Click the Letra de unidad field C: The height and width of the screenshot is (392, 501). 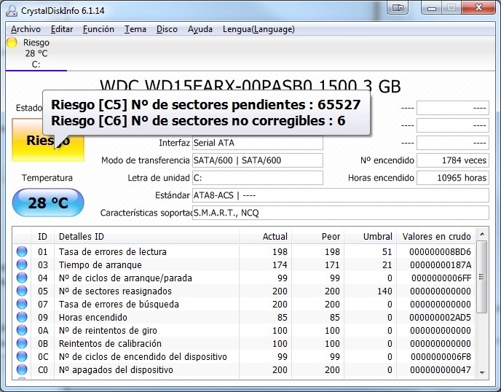[x=258, y=178]
